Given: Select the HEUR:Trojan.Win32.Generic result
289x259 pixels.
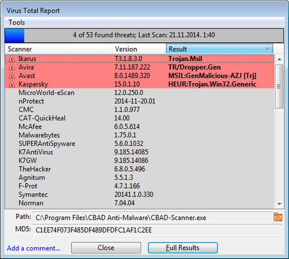Looking at the screenshot, I should [212, 85].
